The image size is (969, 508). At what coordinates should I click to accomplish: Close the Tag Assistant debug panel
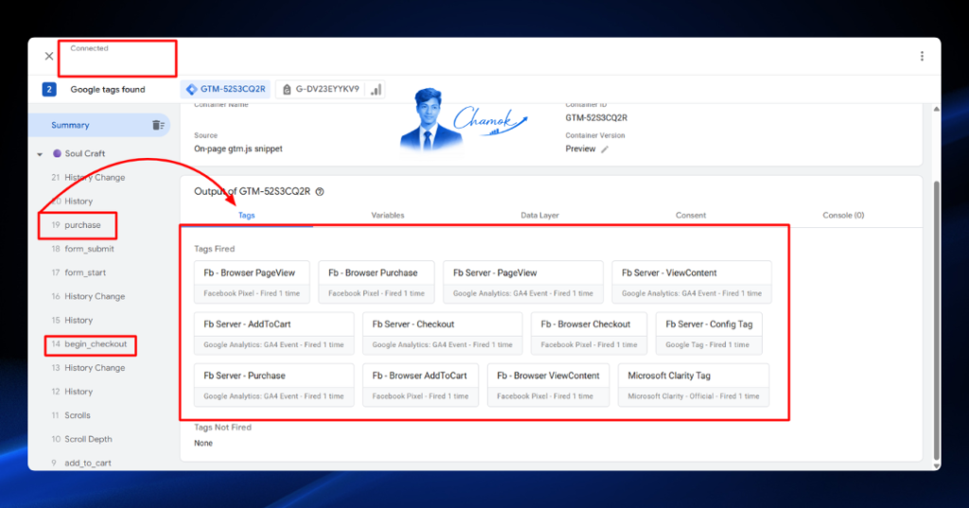coord(49,56)
